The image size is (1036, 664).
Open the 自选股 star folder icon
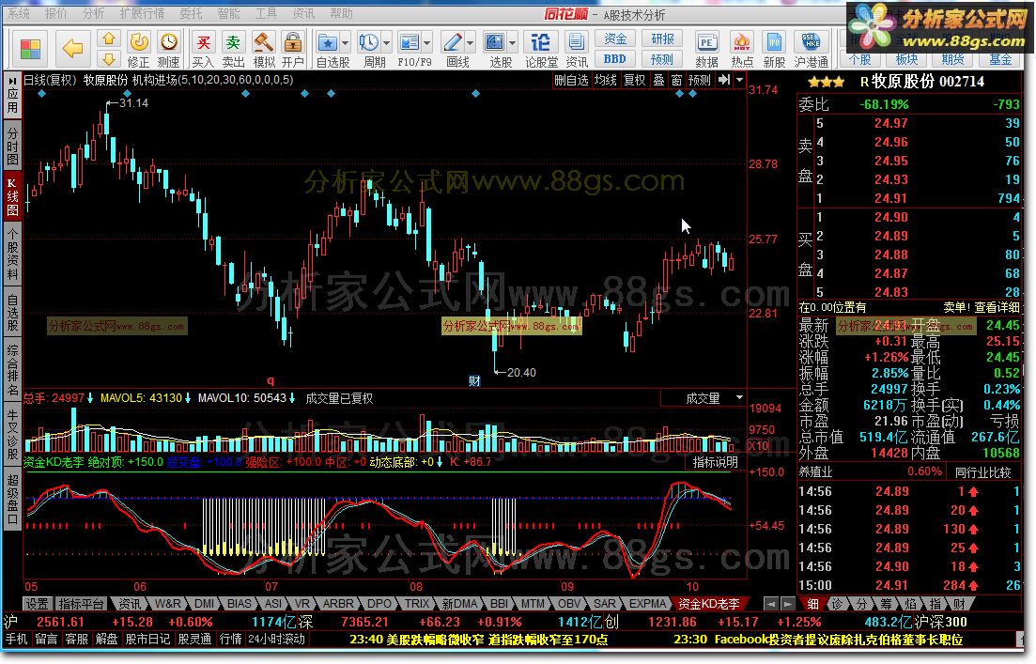pyautogui.click(x=328, y=43)
